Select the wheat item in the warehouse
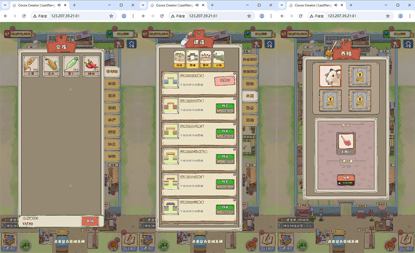 tap(31, 66)
